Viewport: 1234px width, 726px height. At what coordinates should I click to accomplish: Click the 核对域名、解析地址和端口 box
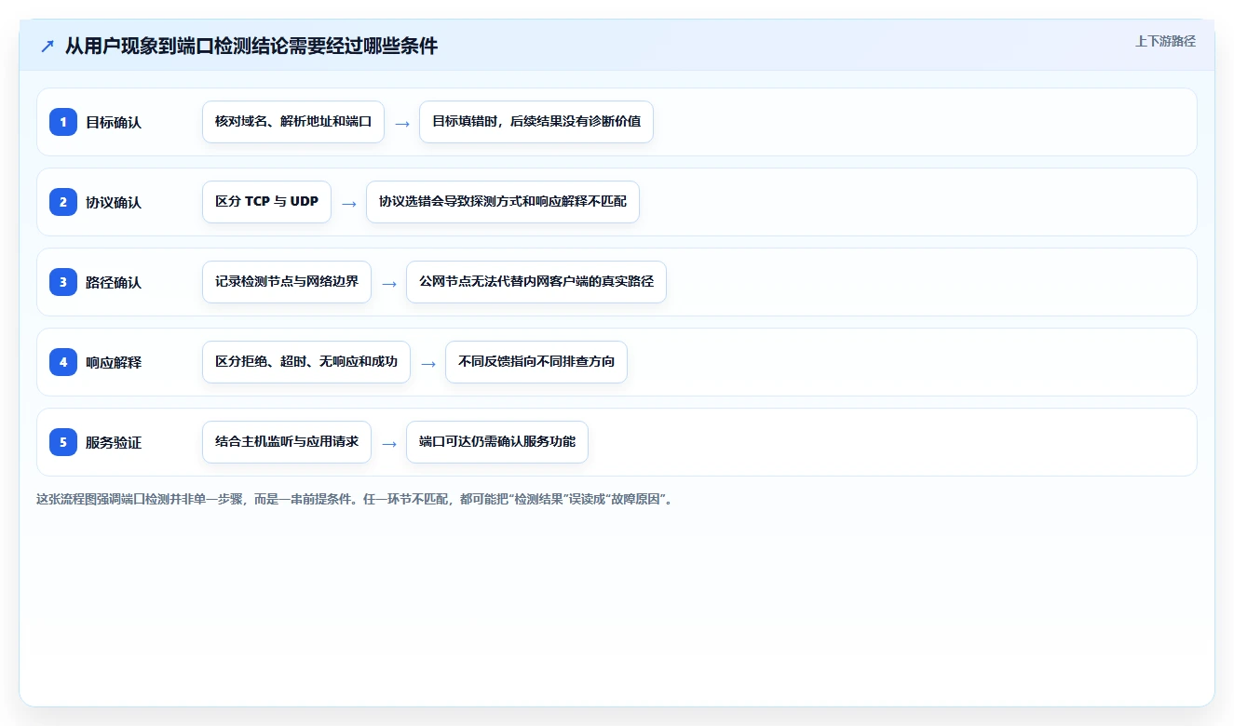click(x=293, y=122)
